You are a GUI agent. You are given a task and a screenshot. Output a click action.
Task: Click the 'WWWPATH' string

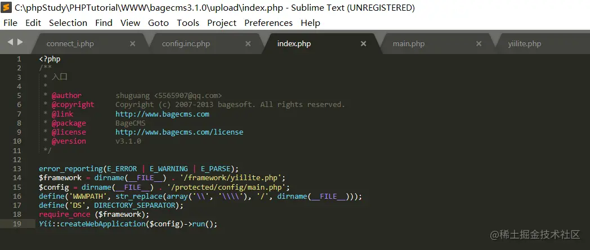[88, 196]
